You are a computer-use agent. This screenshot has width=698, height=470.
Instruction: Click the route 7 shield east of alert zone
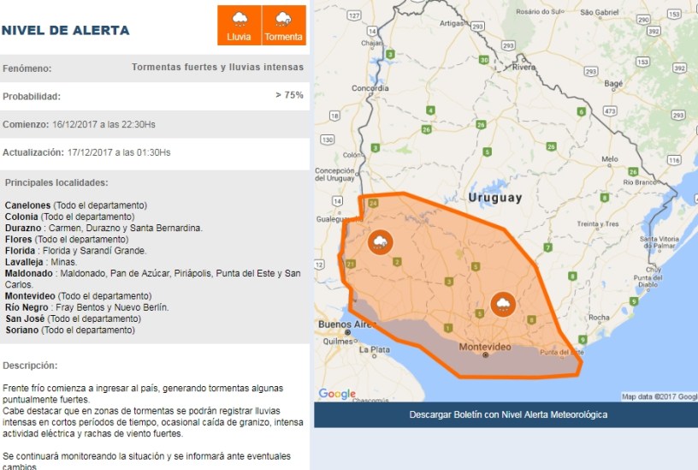pyautogui.click(x=548, y=247)
